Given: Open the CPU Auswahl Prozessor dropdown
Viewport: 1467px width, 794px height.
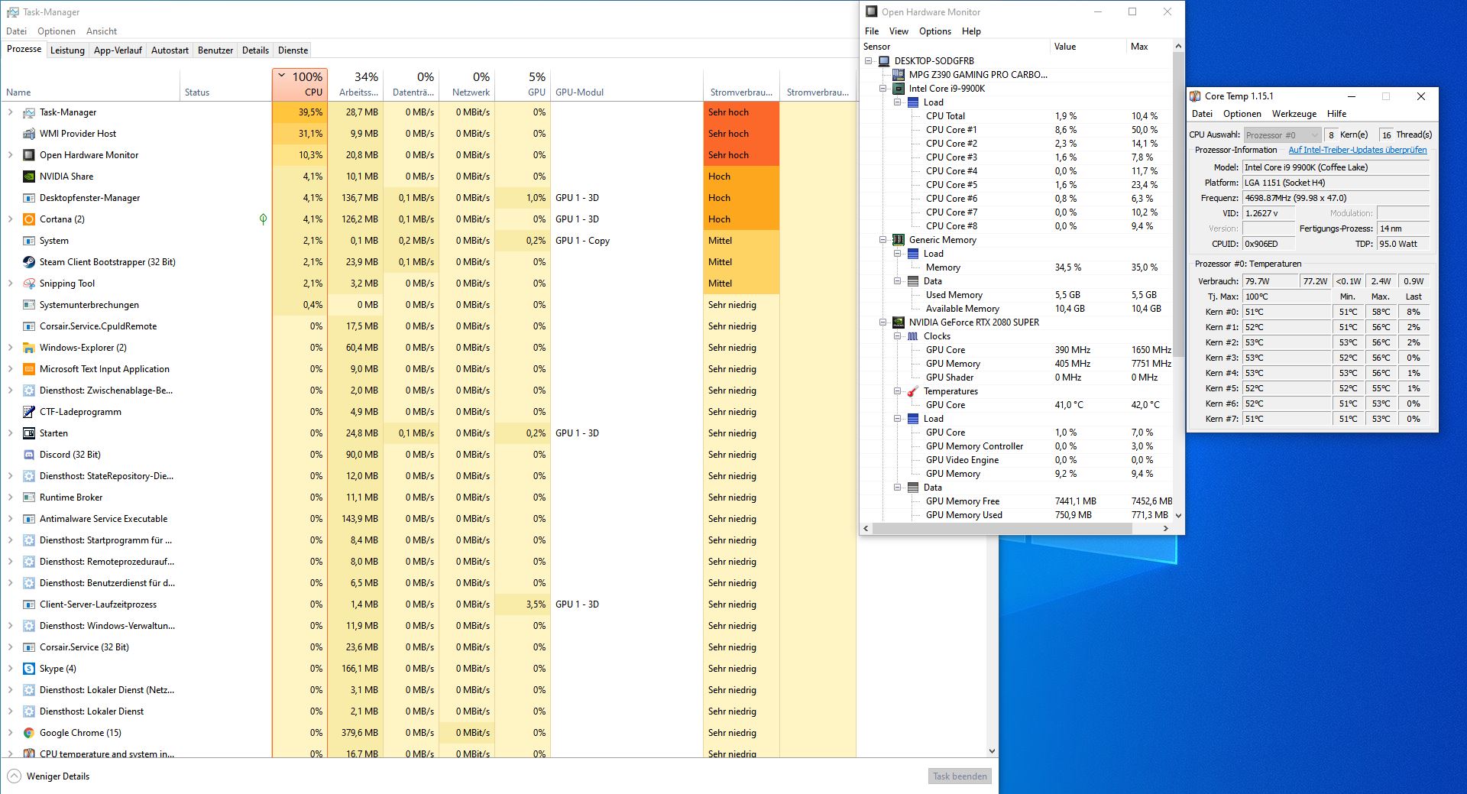Looking at the screenshot, I should 1282,135.
